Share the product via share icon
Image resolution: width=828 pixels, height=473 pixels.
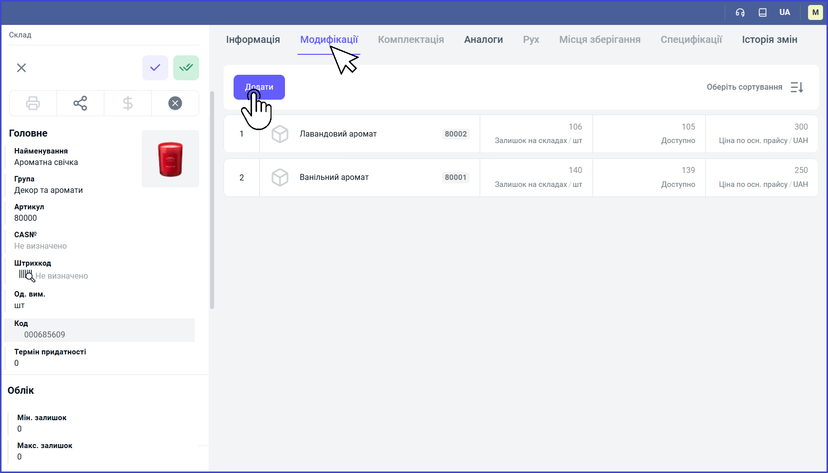80,103
